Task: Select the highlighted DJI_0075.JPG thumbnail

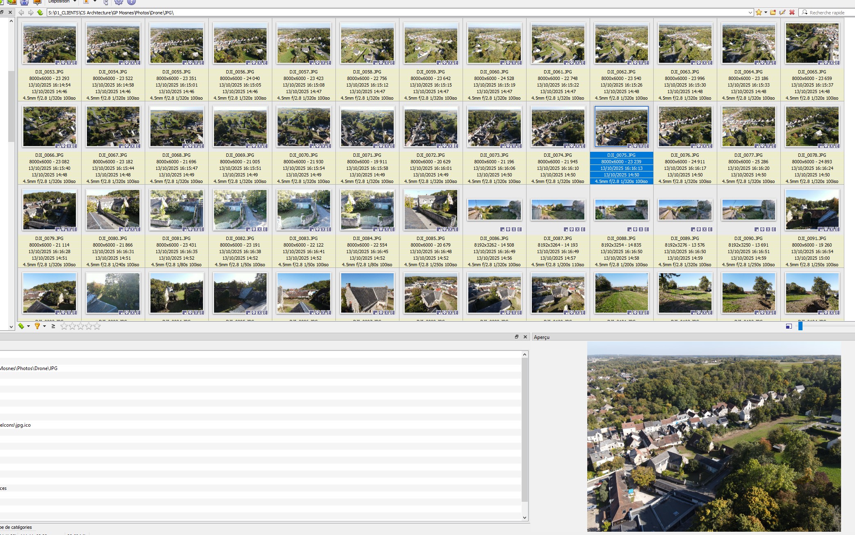Action: (x=622, y=127)
